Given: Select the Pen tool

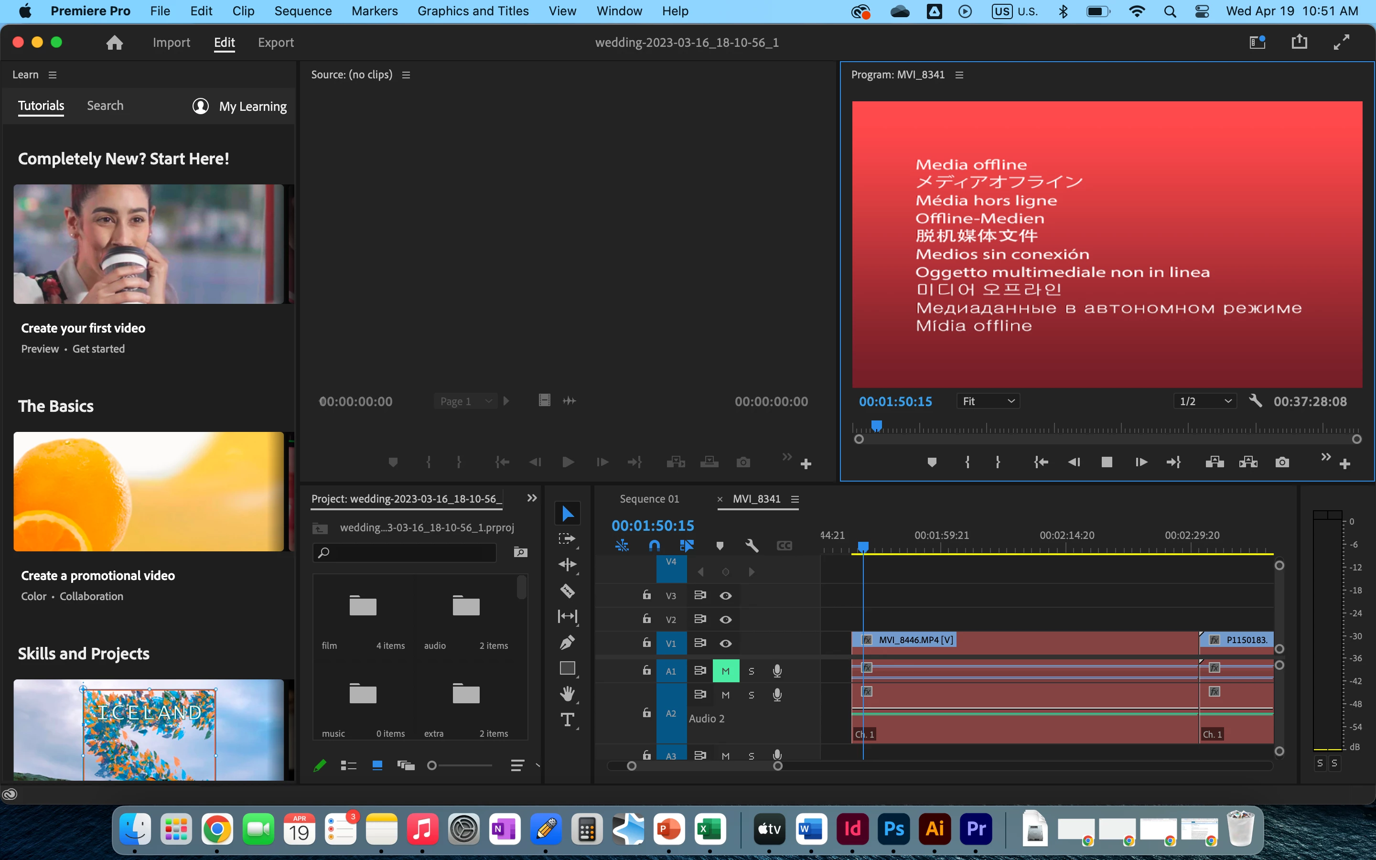Looking at the screenshot, I should [x=567, y=642].
